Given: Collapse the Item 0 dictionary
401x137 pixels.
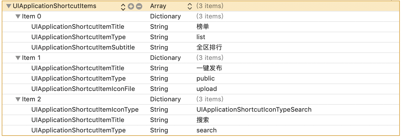Looking at the screenshot, I should [x=18, y=17].
